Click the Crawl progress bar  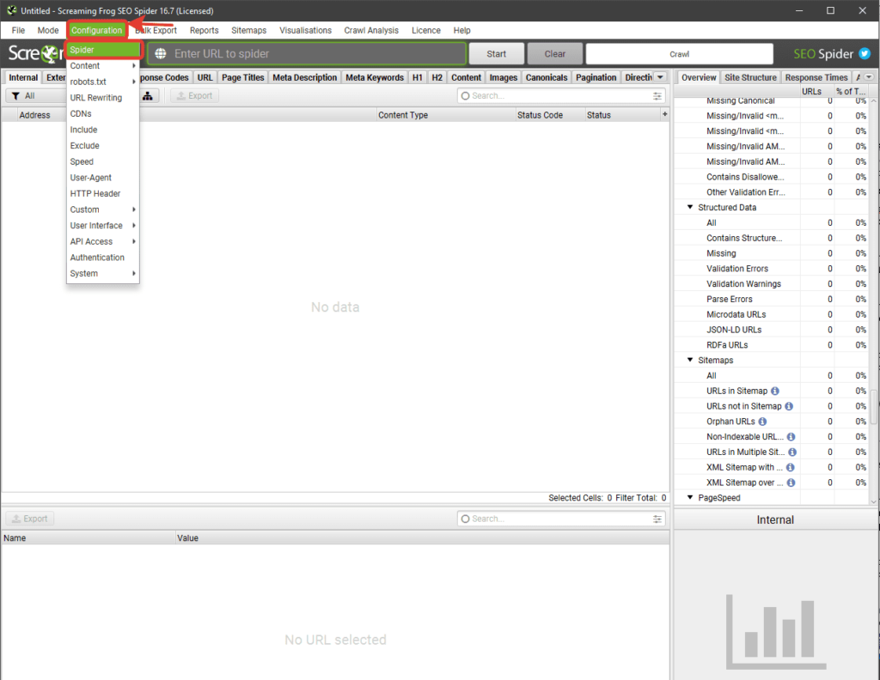679,54
